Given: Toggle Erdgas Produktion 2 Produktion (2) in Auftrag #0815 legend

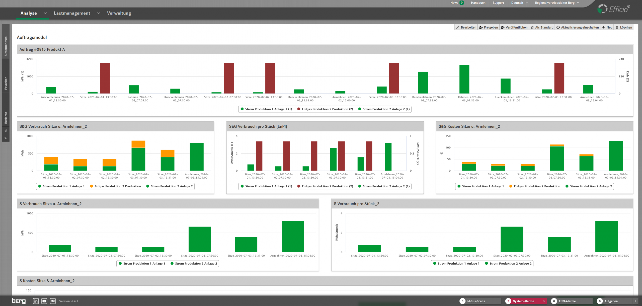Looking at the screenshot, I should click(325, 109).
